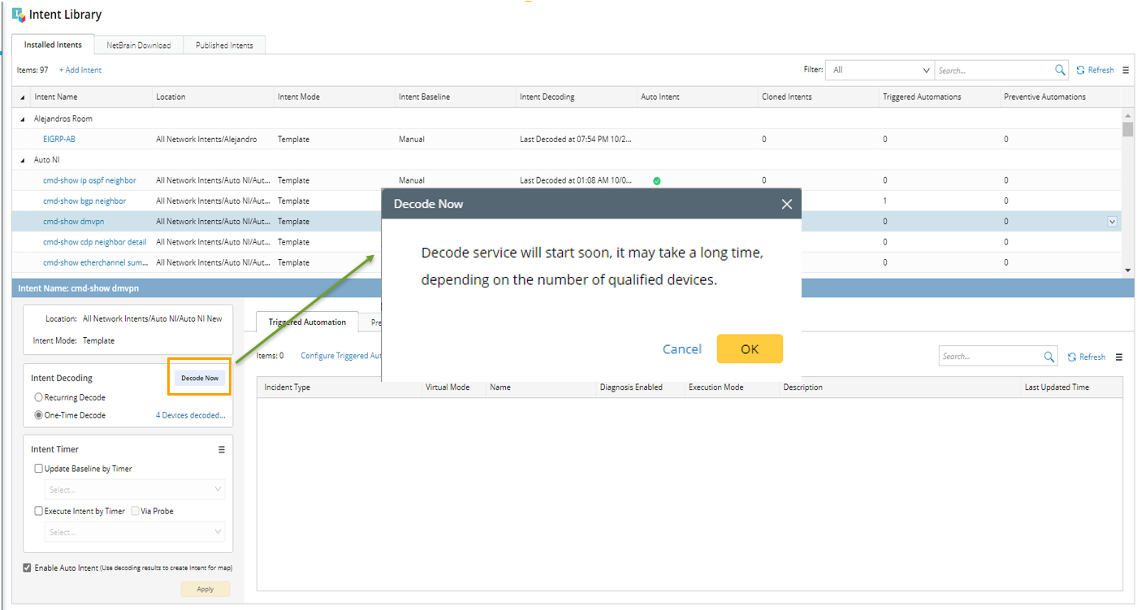Open the EIGRP-AB intent
The height and width of the screenshot is (610, 1137).
[58, 139]
